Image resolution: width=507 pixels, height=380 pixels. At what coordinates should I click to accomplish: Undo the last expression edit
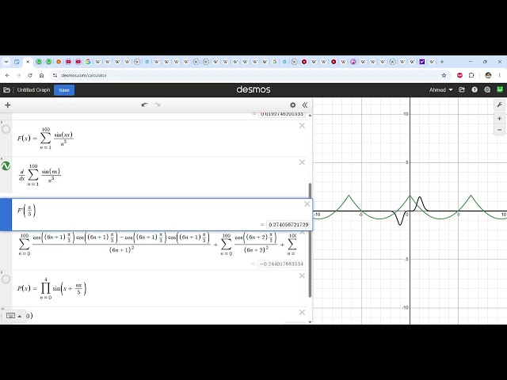(144, 104)
